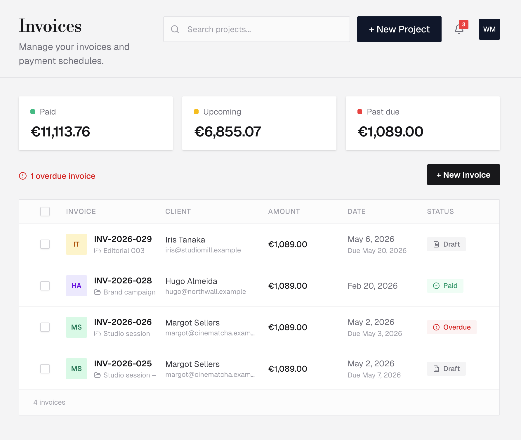Open invoice INV-2026-026
This screenshot has height=440, width=521.
[123, 322]
